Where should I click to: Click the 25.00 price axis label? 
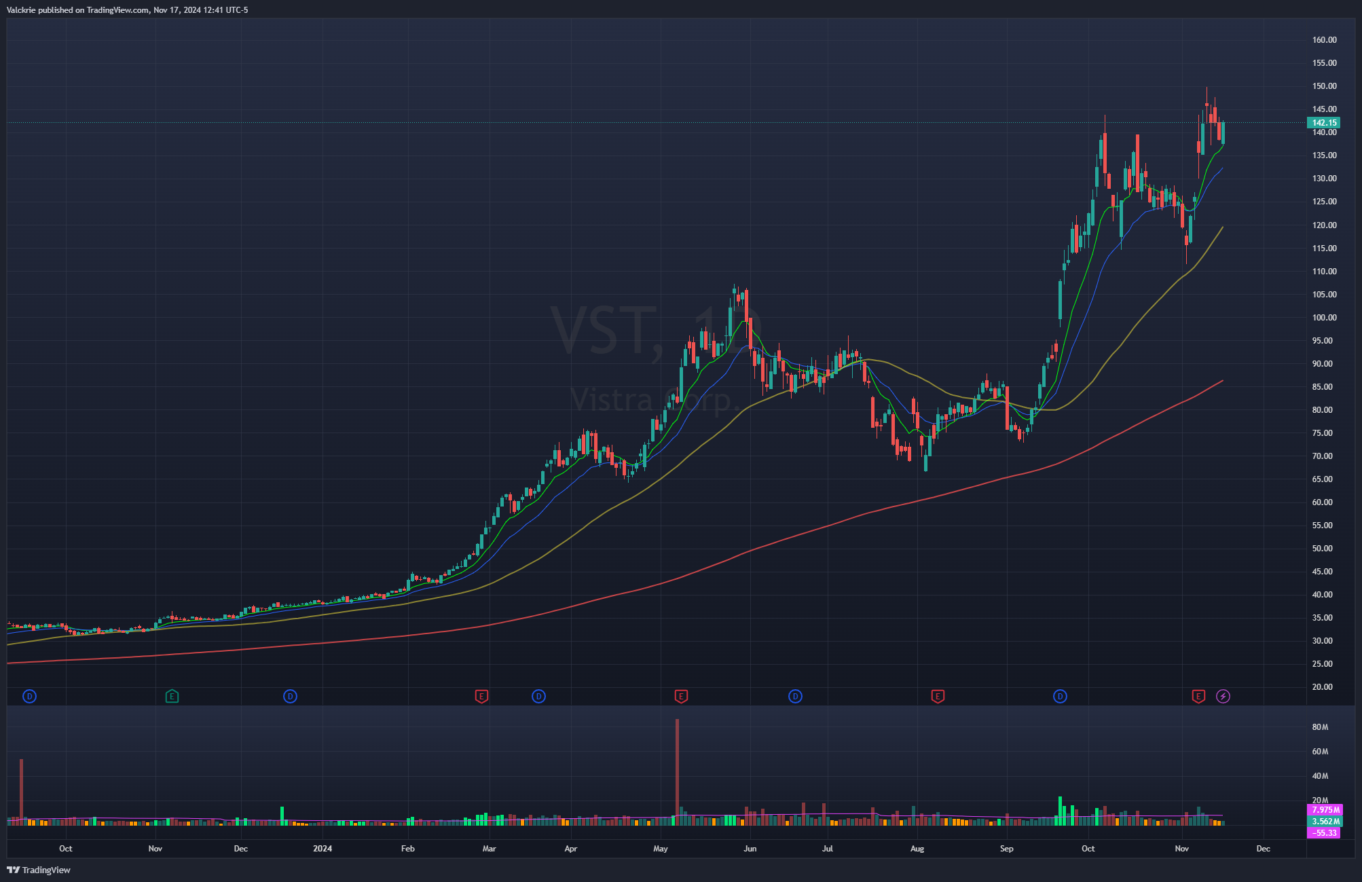(1324, 664)
